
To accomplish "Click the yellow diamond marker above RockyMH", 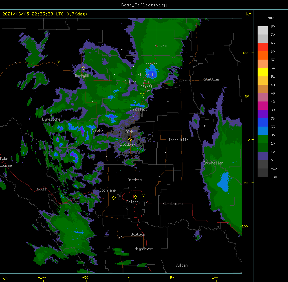I will tap(84, 68).
